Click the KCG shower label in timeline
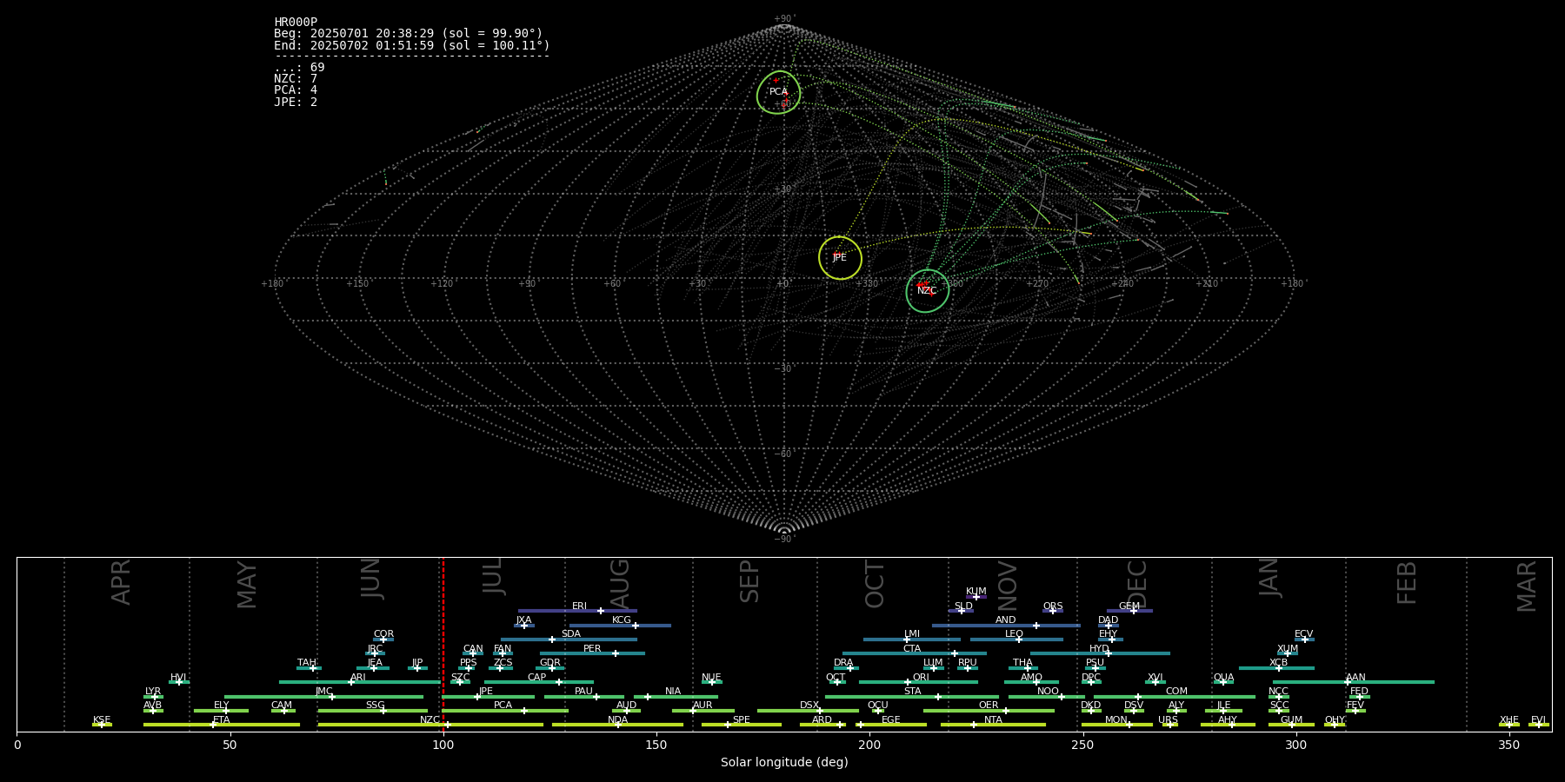Viewport: 1565px width, 782px height. pos(622,620)
